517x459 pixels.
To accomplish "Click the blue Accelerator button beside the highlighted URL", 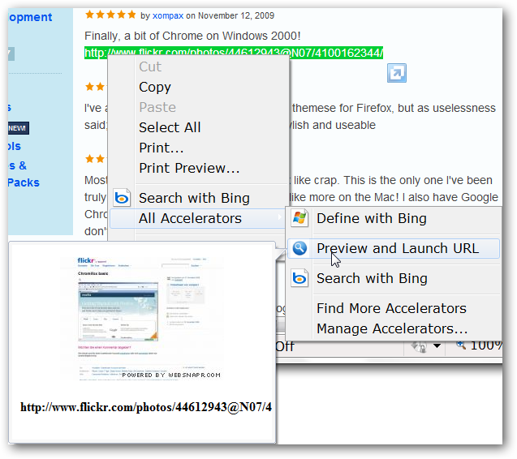I will 397,73.
